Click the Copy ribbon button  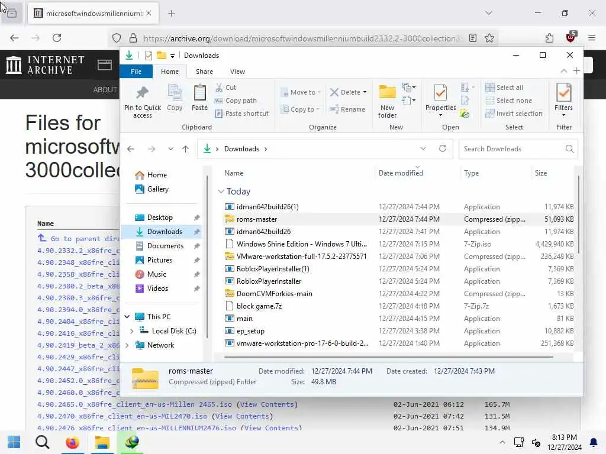pos(175,98)
